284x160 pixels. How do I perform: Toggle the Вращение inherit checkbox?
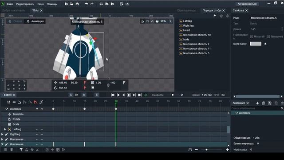(x=268, y=36)
